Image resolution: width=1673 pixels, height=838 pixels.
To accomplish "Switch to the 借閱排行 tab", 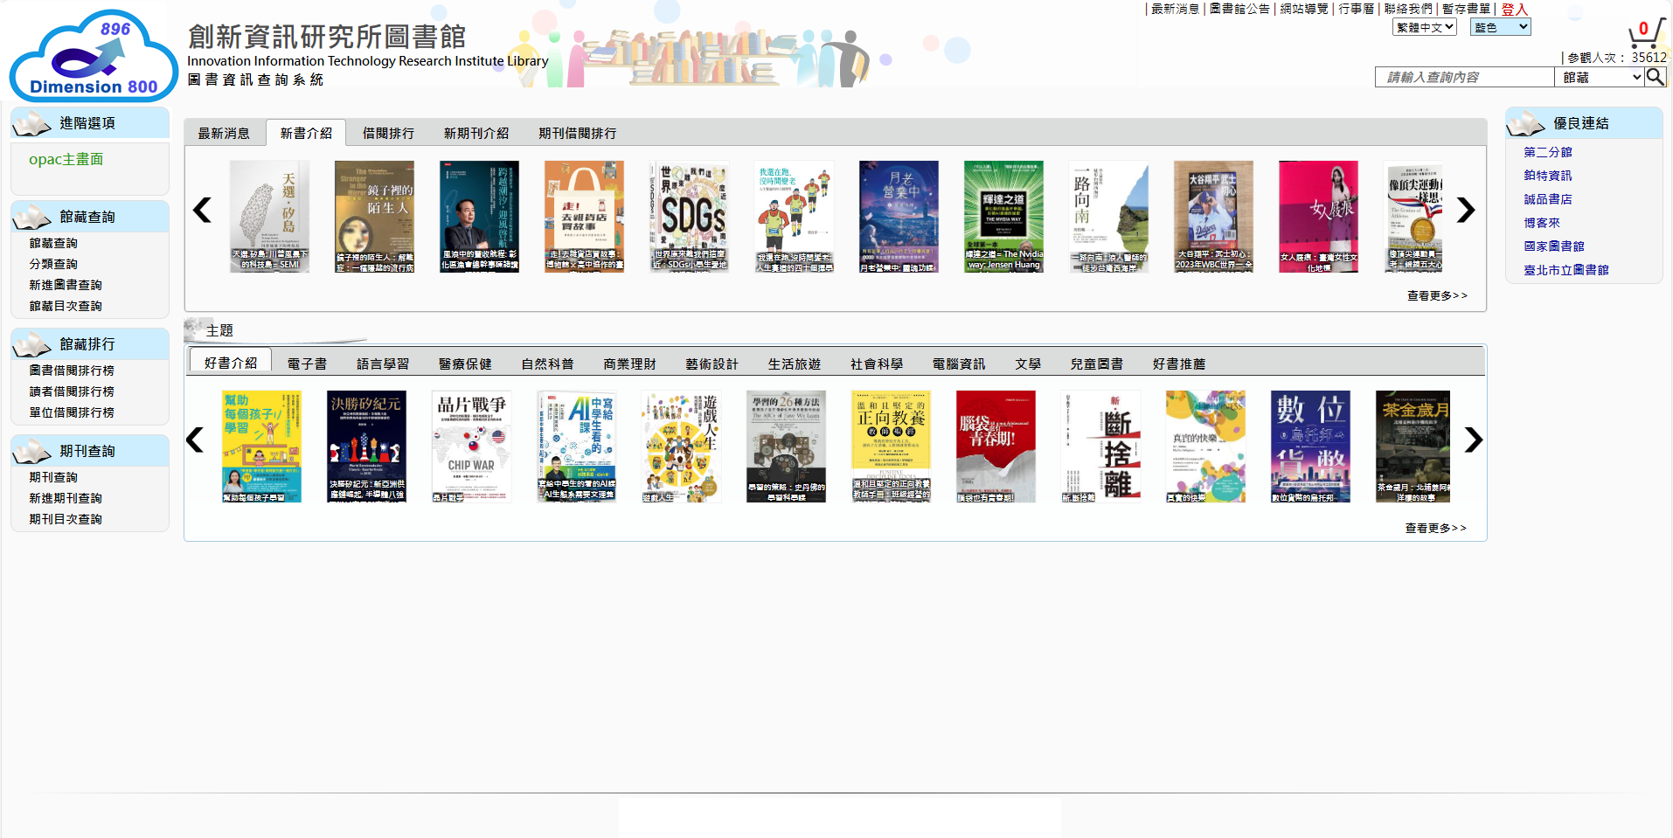I will 388,134.
